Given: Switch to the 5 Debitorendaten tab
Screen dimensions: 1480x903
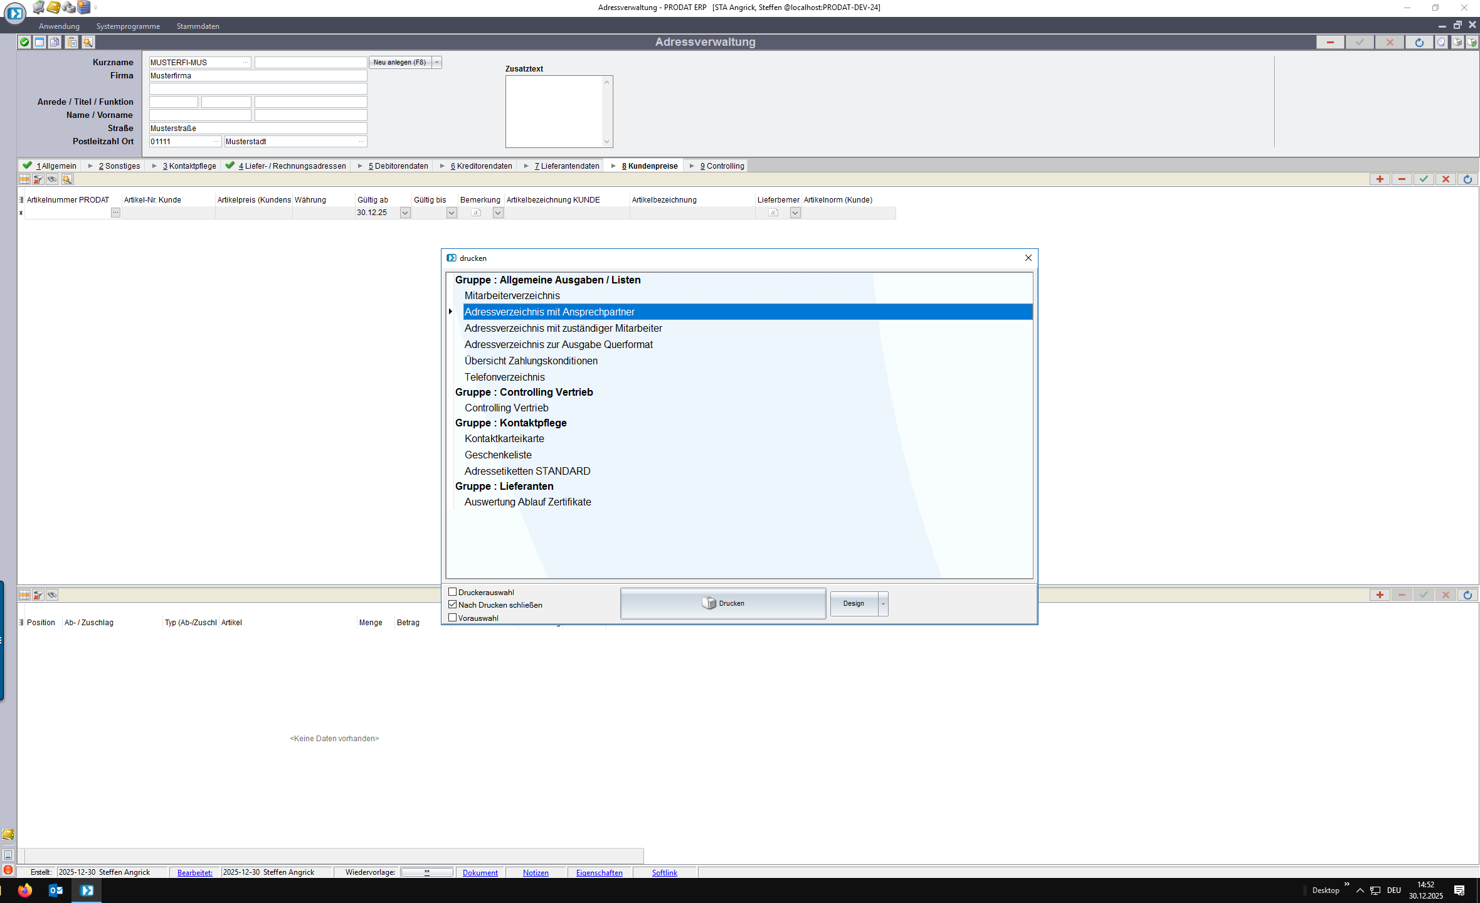Looking at the screenshot, I should point(398,166).
